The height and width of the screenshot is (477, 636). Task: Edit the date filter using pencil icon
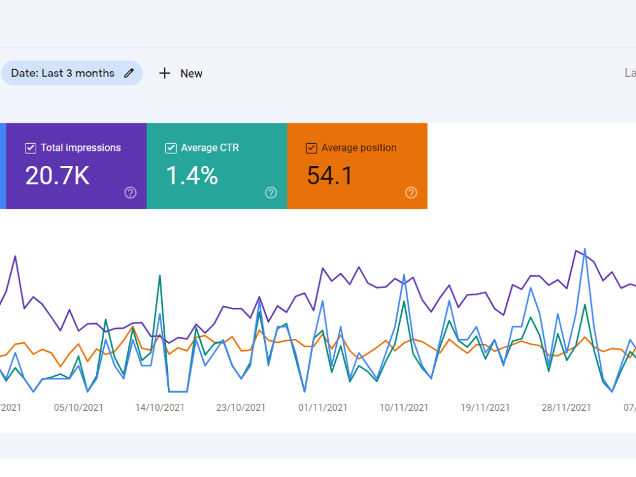pyautogui.click(x=129, y=73)
